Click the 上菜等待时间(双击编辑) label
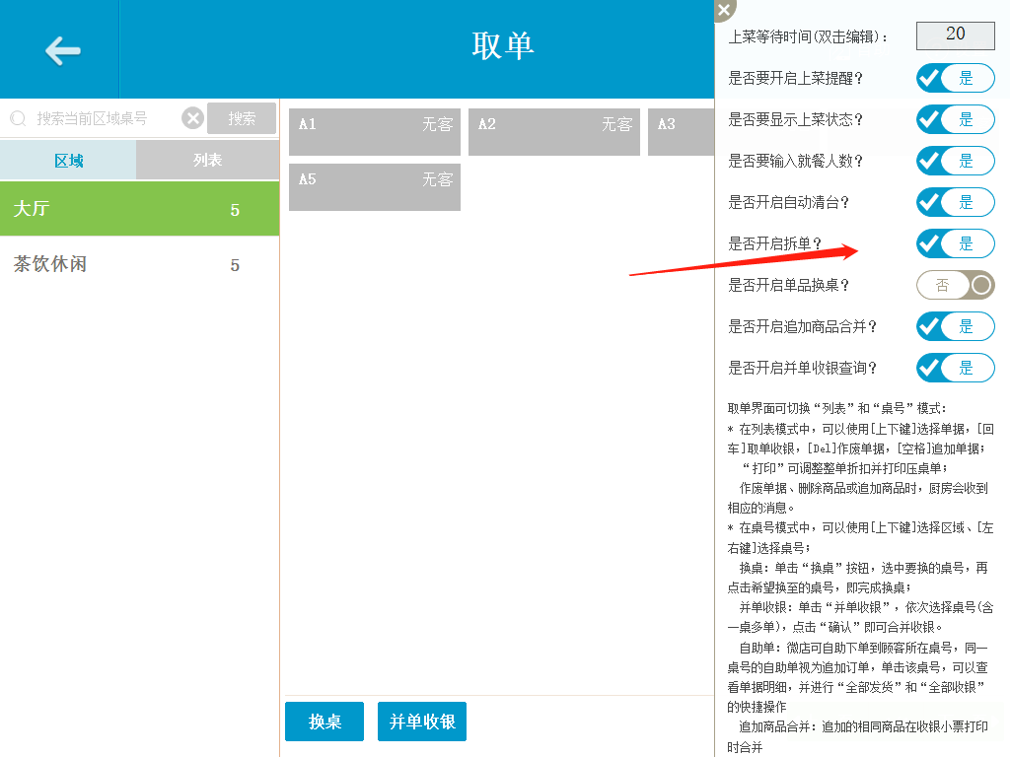This screenshot has width=1010, height=757. coord(808,36)
